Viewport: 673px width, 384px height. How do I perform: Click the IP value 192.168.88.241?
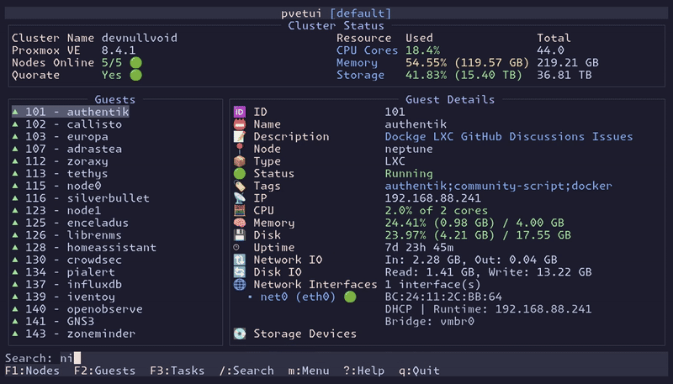[x=432, y=198]
